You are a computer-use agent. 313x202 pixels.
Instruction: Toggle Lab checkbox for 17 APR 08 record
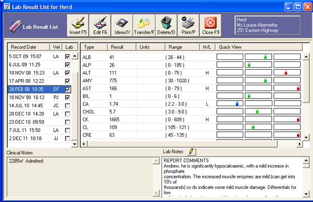[68, 81]
